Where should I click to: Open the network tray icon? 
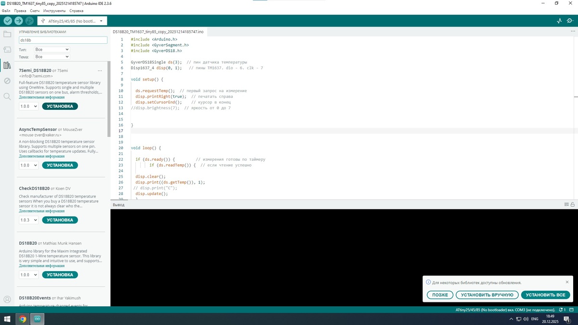(x=518, y=319)
